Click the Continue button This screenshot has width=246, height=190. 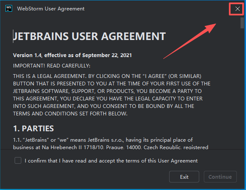(220, 177)
